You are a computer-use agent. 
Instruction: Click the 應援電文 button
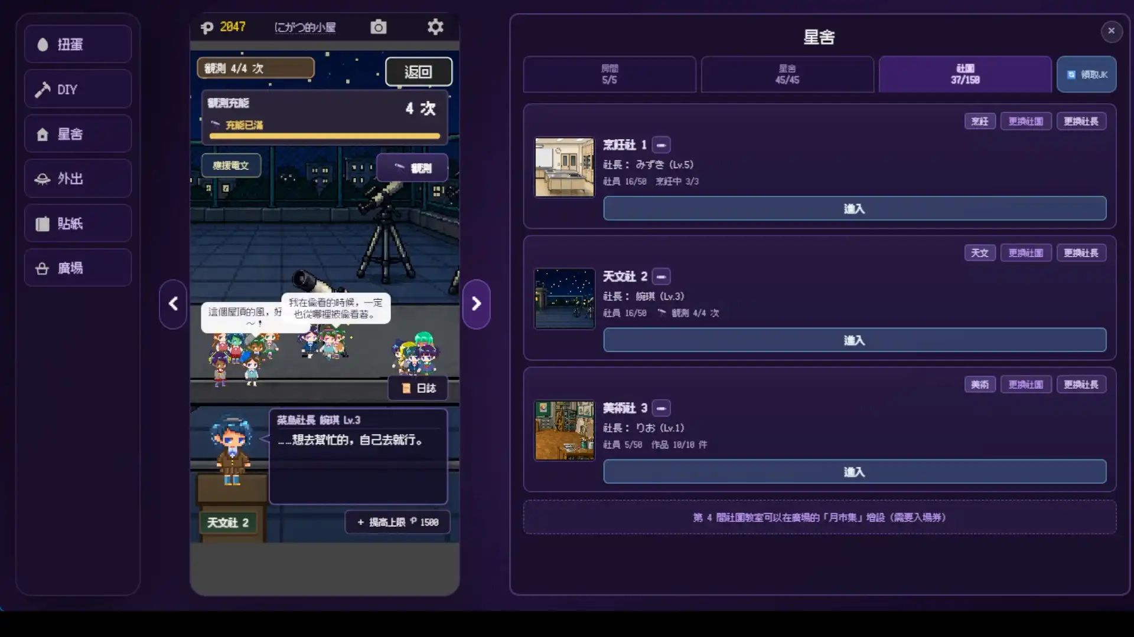[231, 166]
